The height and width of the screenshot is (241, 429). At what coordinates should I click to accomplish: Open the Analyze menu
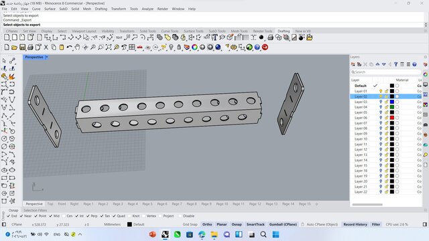coord(147,9)
